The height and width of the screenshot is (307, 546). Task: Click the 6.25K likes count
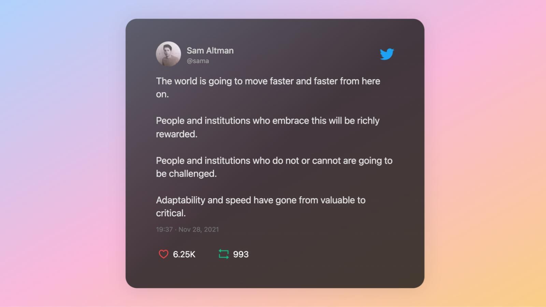click(x=184, y=254)
